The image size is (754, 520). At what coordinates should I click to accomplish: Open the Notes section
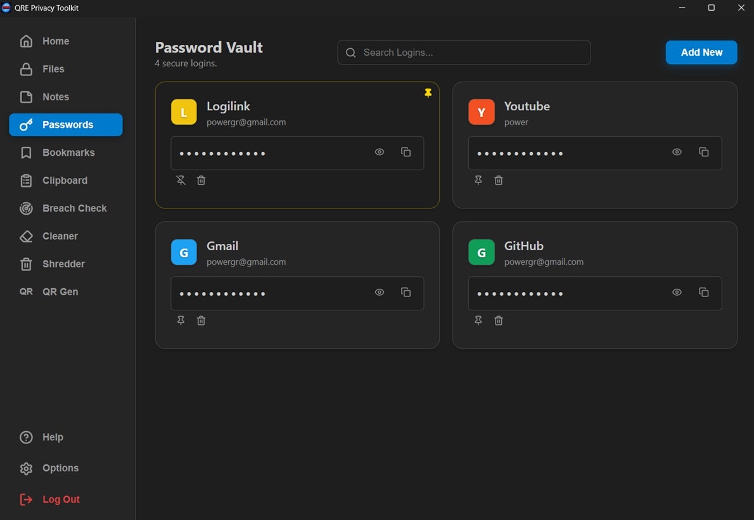tap(54, 96)
